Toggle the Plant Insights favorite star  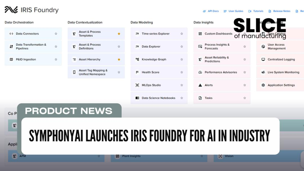click(202, 156)
